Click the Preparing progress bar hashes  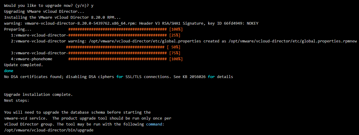click(x=117, y=29)
